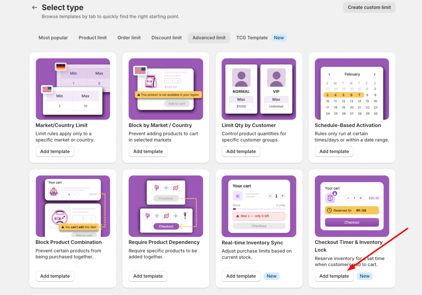Screen dimensions: 422x295
Task: Click the New badge beside Real-time Inventory Sync
Action: (x=271, y=276)
